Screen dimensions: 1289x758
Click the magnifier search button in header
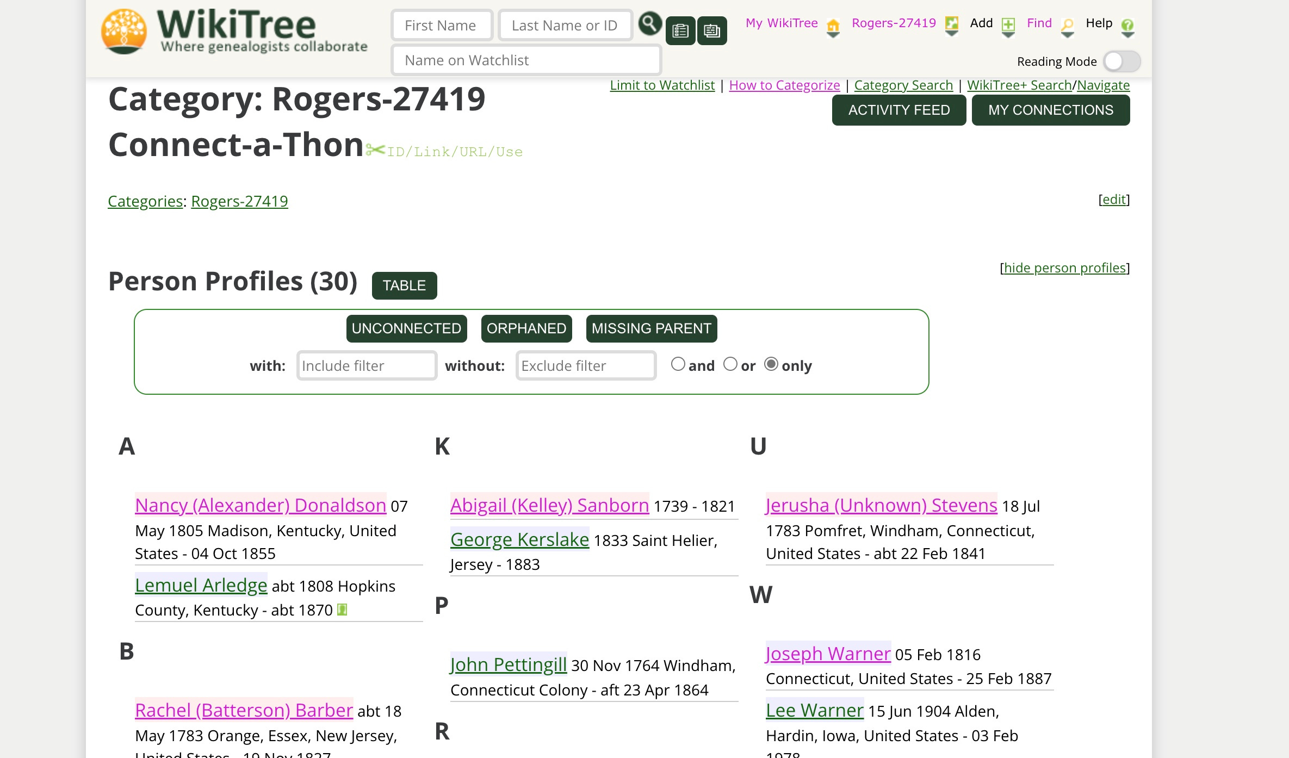coord(649,23)
